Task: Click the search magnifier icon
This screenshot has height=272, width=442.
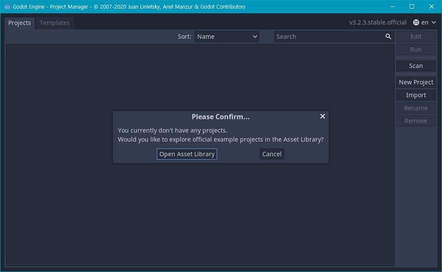Action: tap(388, 37)
